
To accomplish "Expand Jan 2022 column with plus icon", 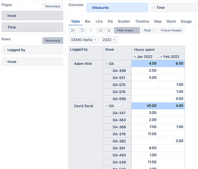I will (135, 57).
